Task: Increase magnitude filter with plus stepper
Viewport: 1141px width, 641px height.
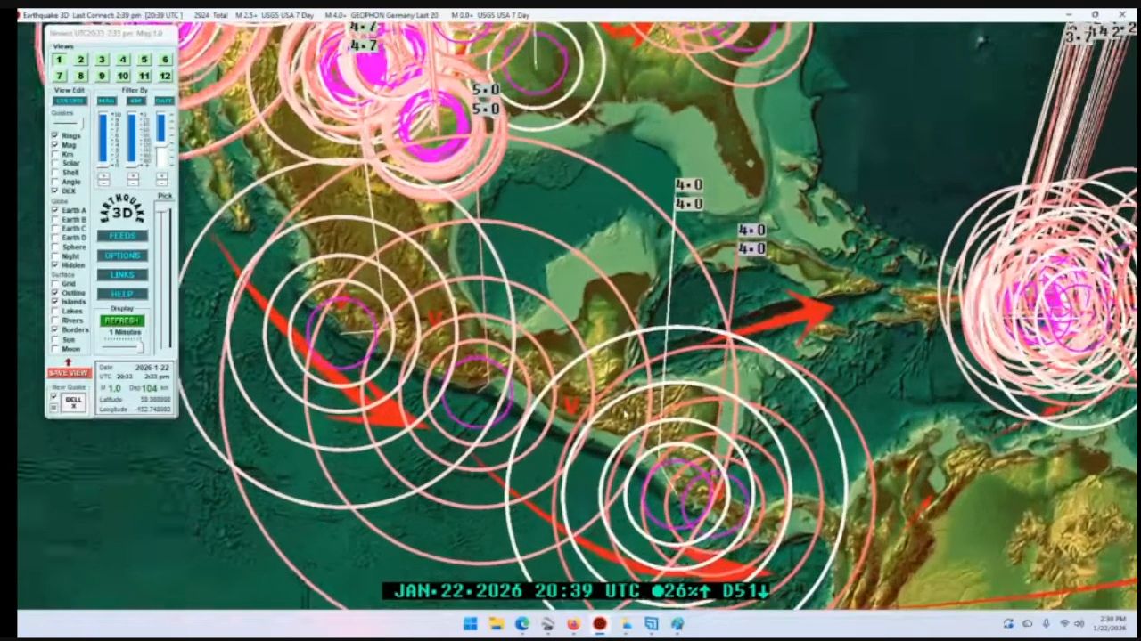Action: click(x=103, y=174)
